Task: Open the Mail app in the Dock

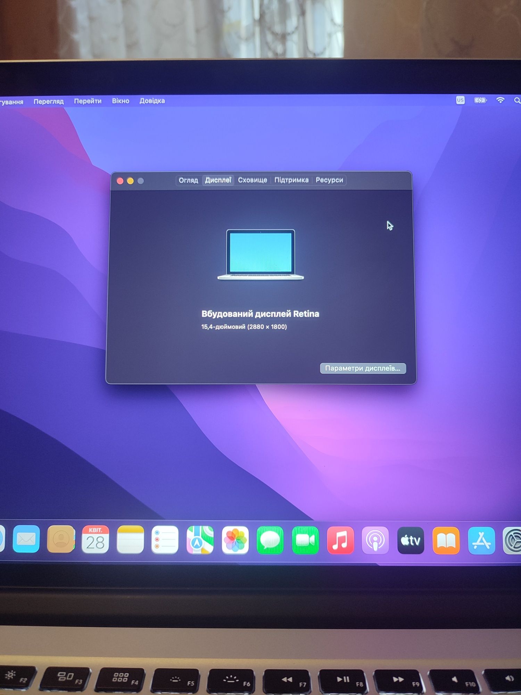Action: click(x=26, y=539)
